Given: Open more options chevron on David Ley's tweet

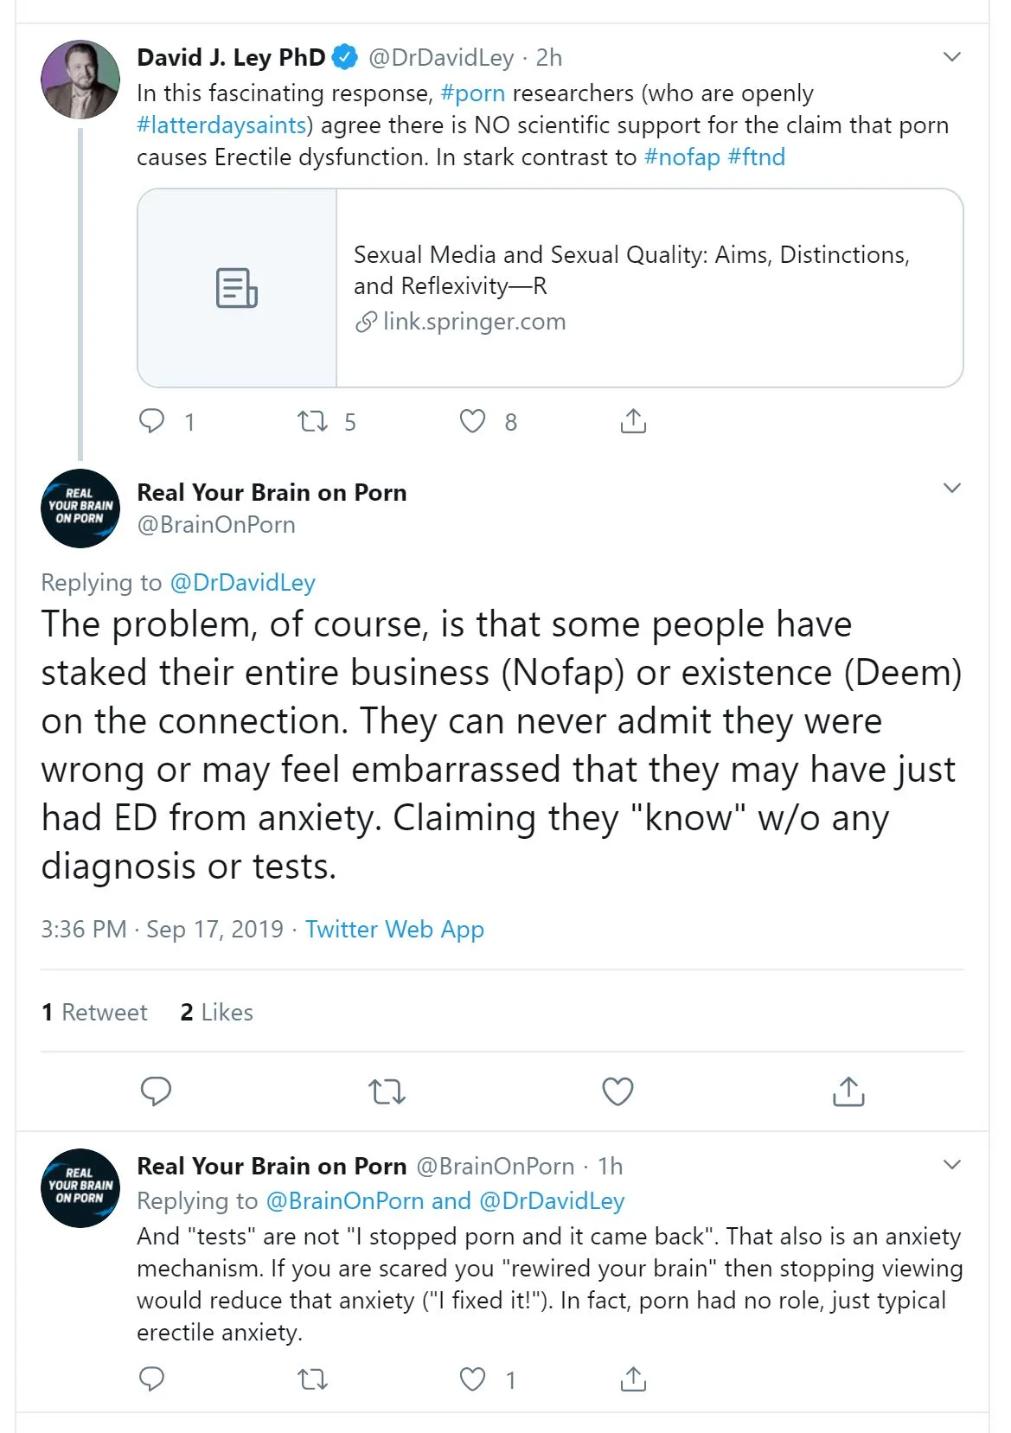Looking at the screenshot, I should point(951,57).
